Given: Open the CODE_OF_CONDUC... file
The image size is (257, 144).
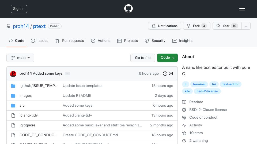Looking at the screenshot, I should click(38, 135).
